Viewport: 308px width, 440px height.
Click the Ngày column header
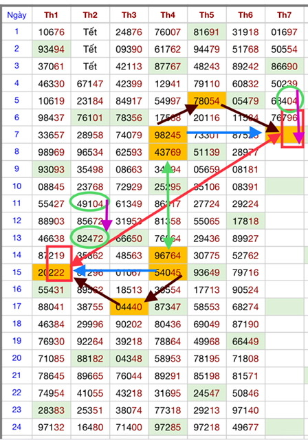(x=16, y=15)
